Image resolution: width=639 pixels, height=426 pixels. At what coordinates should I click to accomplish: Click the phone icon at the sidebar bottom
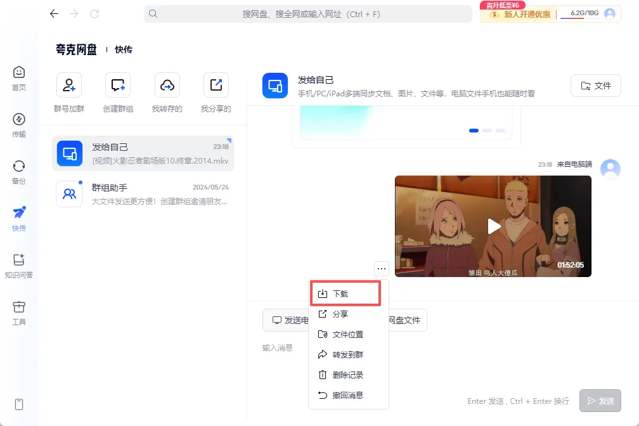(x=19, y=404)
